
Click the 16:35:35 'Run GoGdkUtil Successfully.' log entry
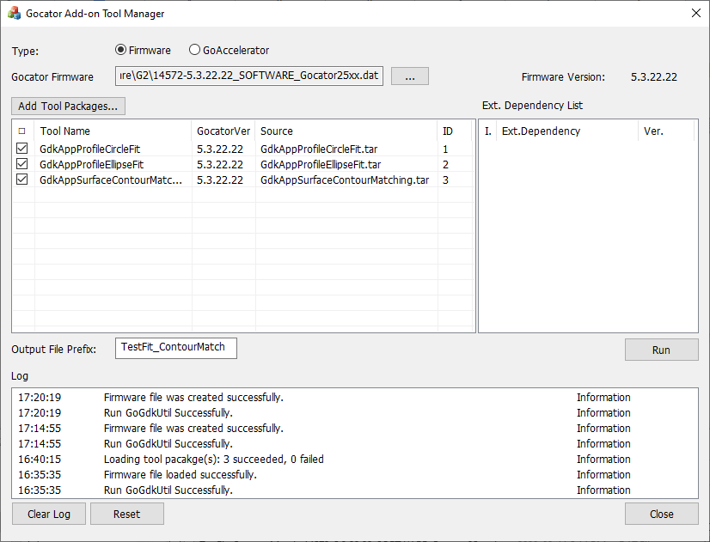click(x=355, y=490)
